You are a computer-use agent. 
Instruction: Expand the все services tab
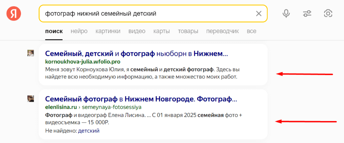(251, 31)
